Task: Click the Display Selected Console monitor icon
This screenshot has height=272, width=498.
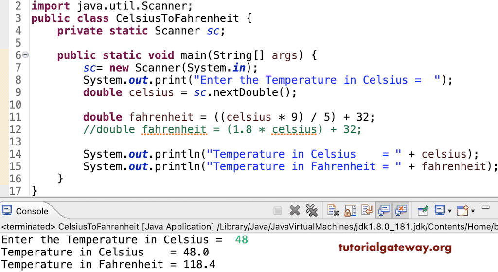Action: (440, 210)
